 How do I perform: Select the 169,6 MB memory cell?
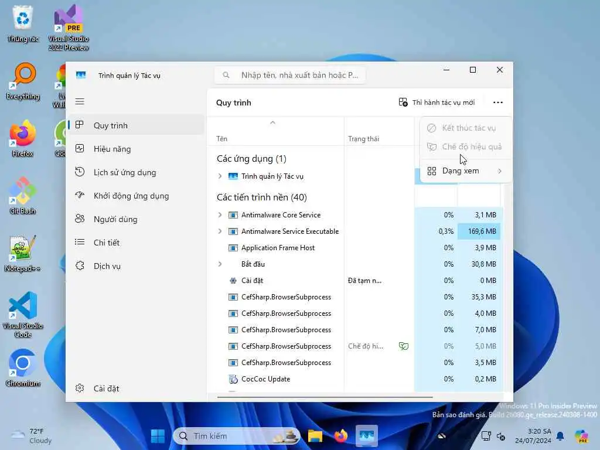tap(479, 231)
